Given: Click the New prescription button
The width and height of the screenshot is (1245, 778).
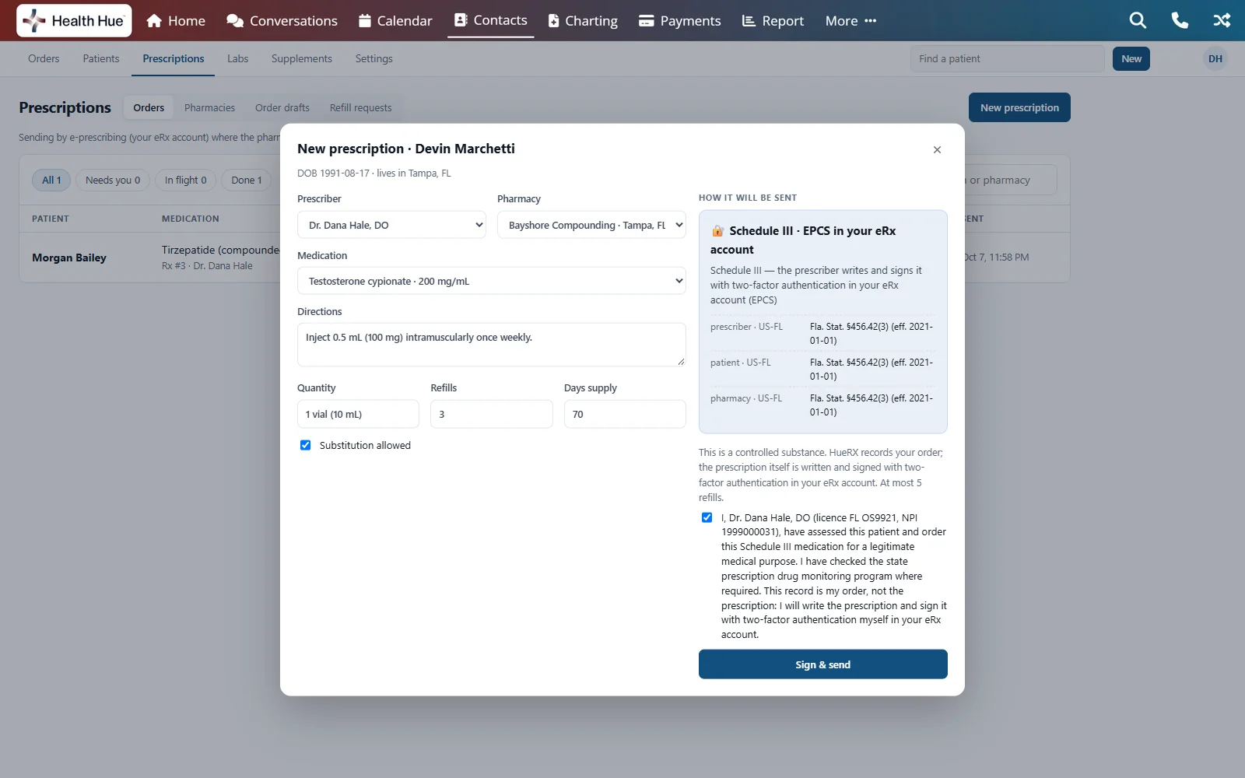Looking at the screenshot, I should [1019, 107].
